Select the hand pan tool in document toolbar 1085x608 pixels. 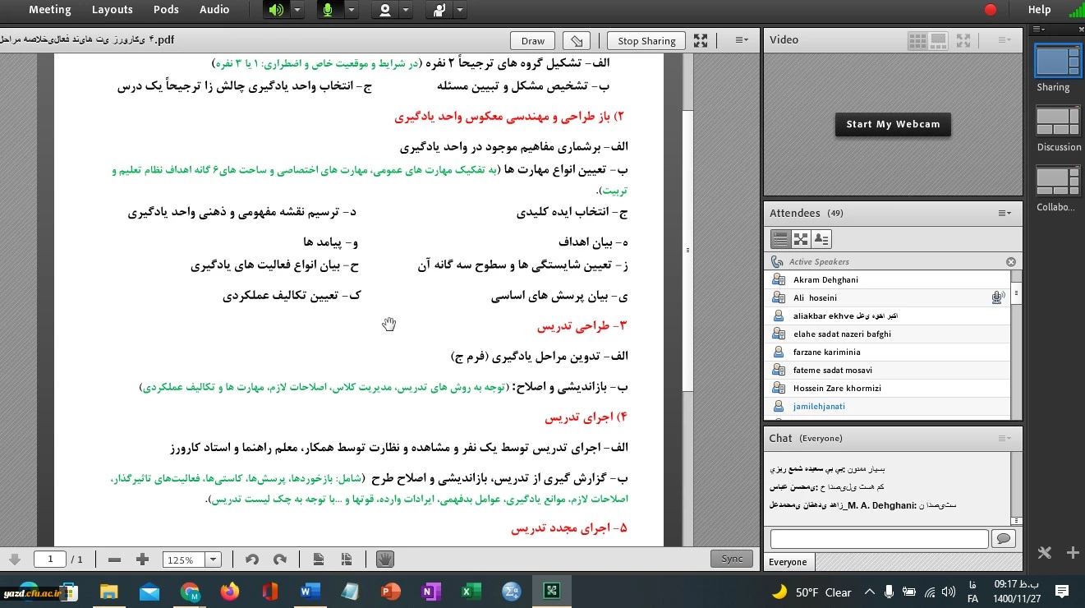click(x=384, y=560)
